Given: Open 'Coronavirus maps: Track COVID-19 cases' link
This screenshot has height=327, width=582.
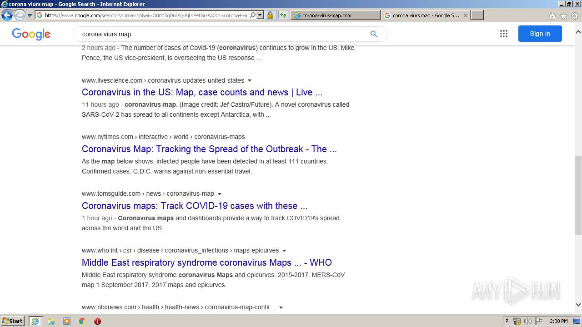Looking at the screenshot, I should tap(195, 206).
